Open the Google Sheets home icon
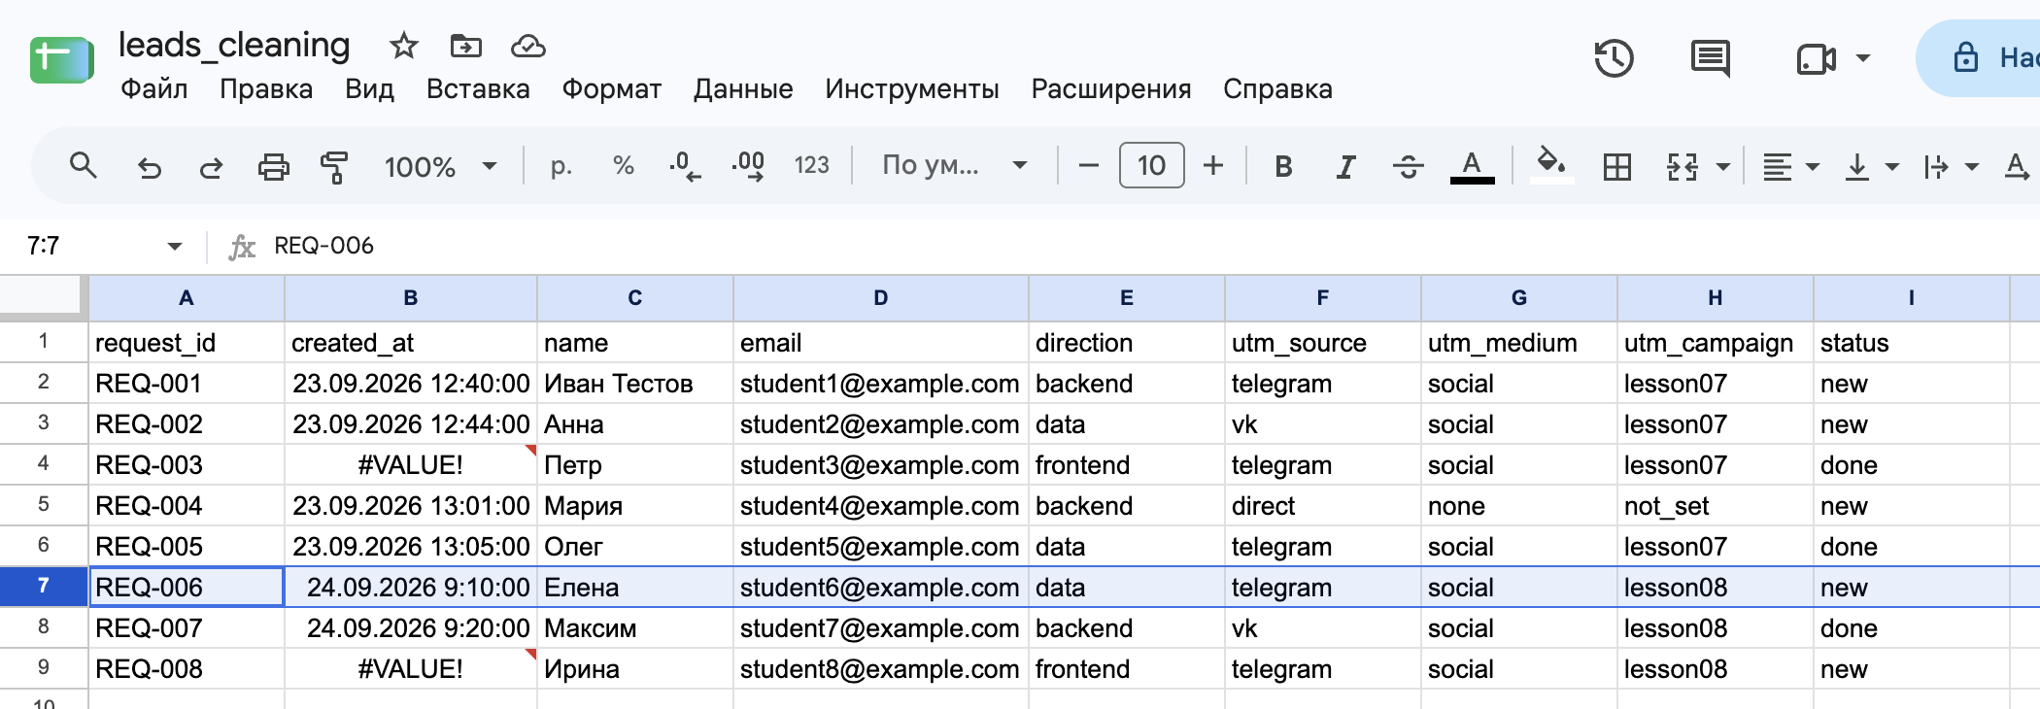 (61, 60)
